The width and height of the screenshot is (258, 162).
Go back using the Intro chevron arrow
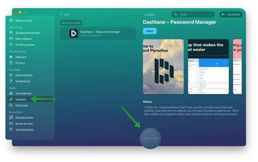pos(61,15)
